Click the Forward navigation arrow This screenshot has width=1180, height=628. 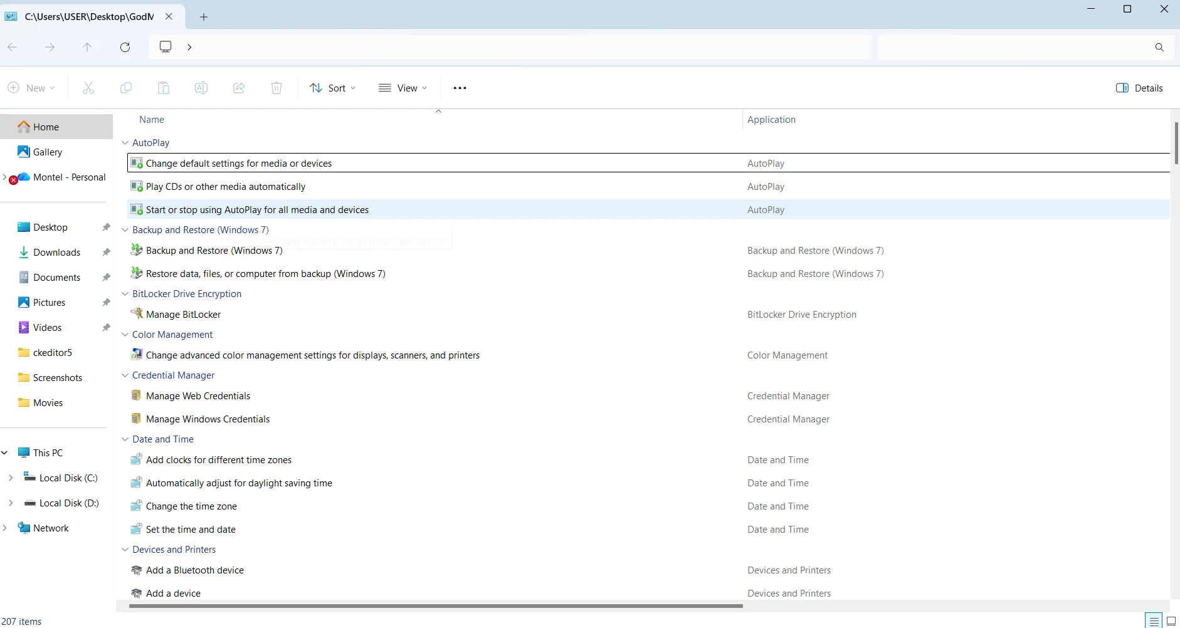click(x=50, y=47)
